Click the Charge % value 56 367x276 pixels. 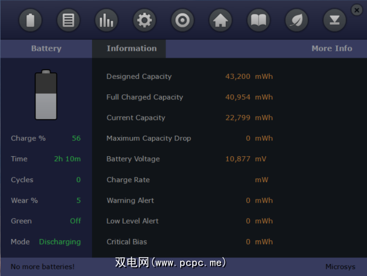pos(76,139)
